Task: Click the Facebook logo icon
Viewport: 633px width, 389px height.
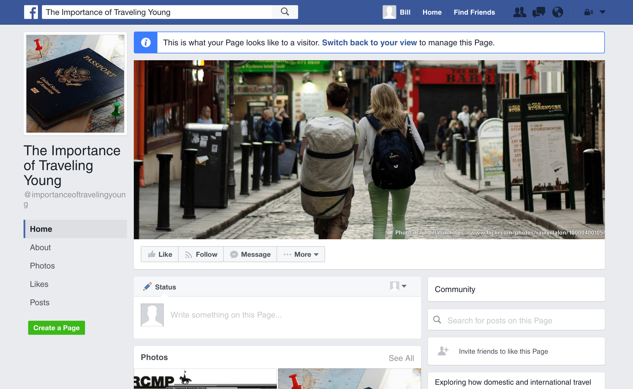Action: [x=31, y=12]
